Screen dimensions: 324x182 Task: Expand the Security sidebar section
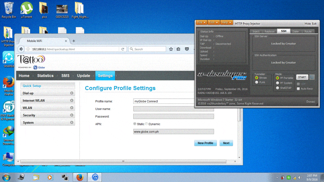[48, 115]
